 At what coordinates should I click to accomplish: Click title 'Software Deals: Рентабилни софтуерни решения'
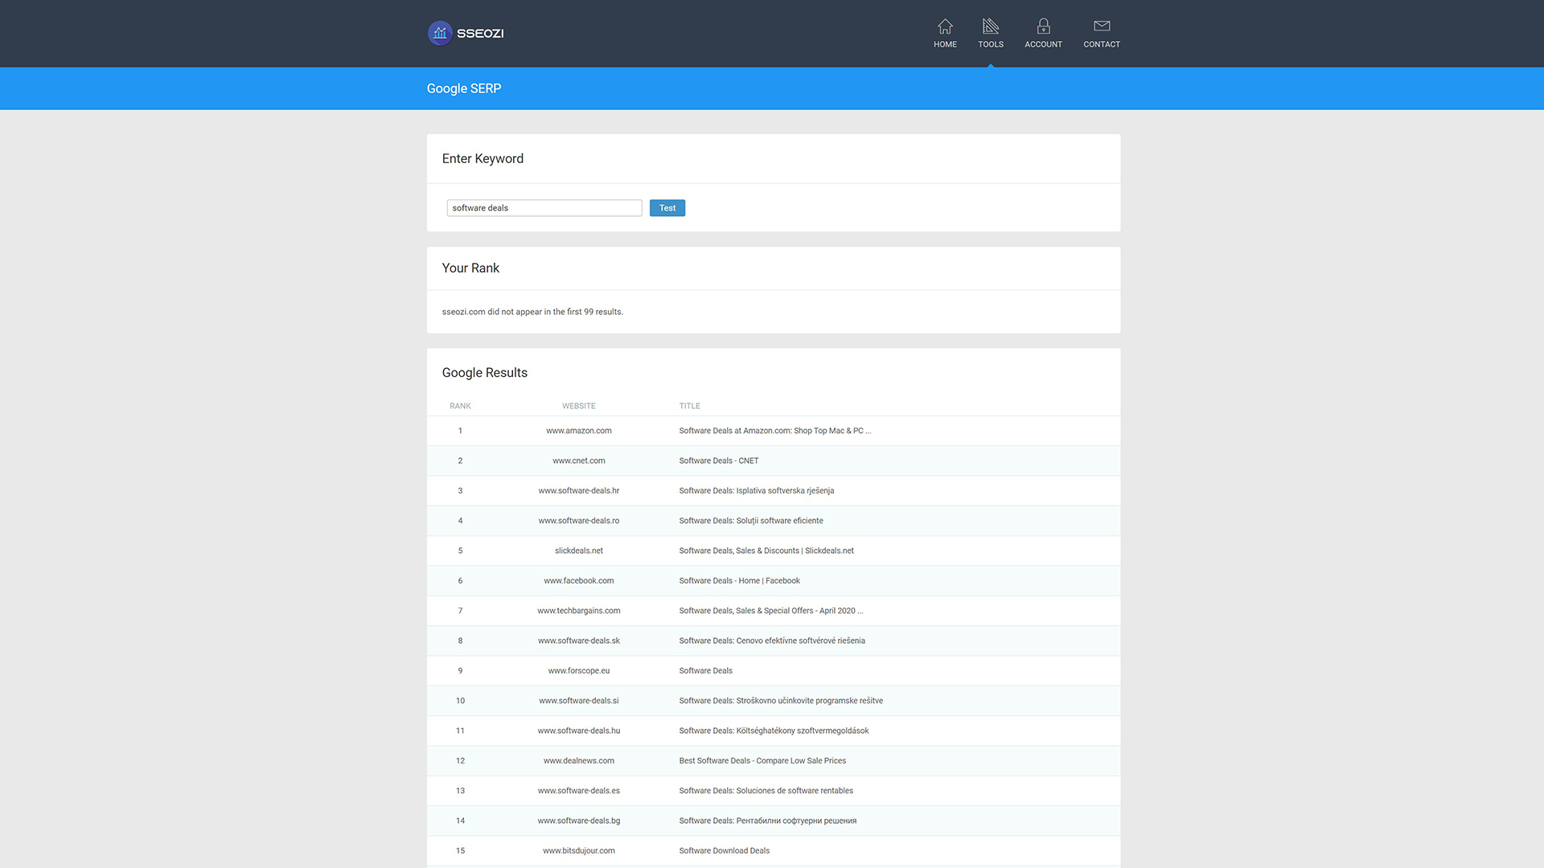point(768,821)
